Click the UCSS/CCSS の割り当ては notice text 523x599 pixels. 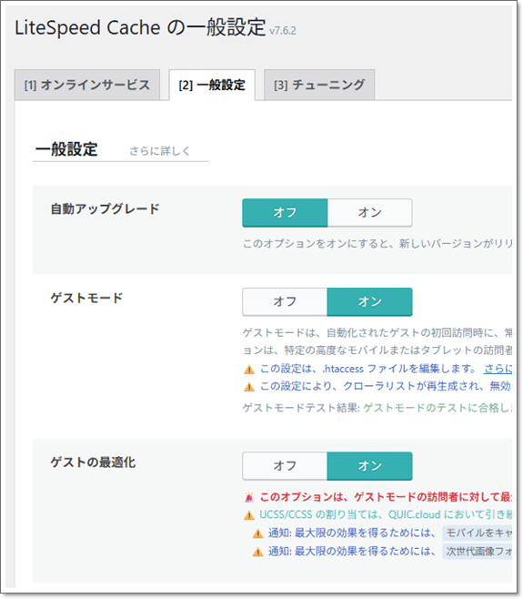[x=386, y=515]
